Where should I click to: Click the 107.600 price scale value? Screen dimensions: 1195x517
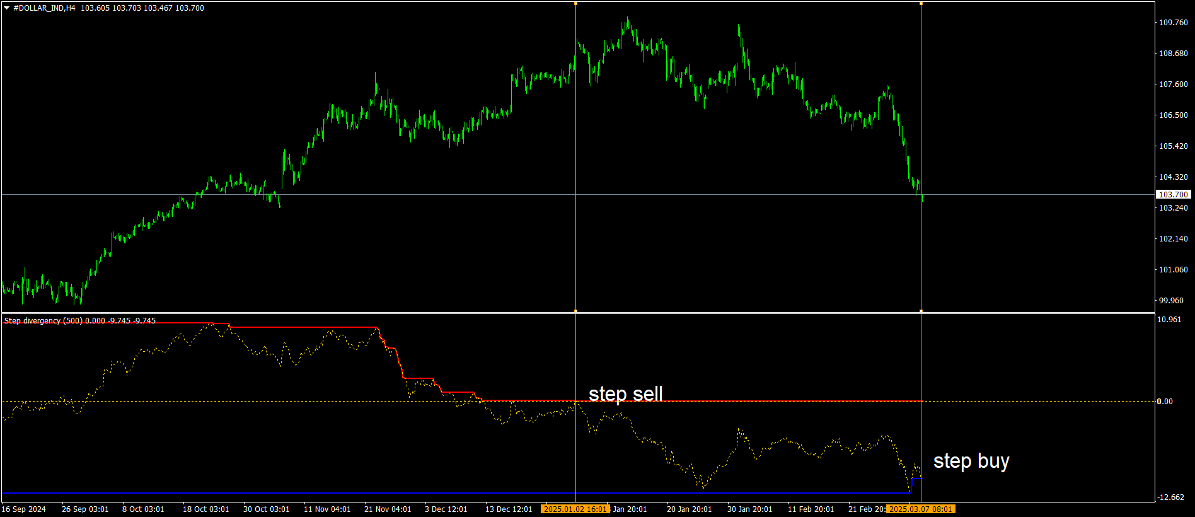click(x=1174, y=84)
